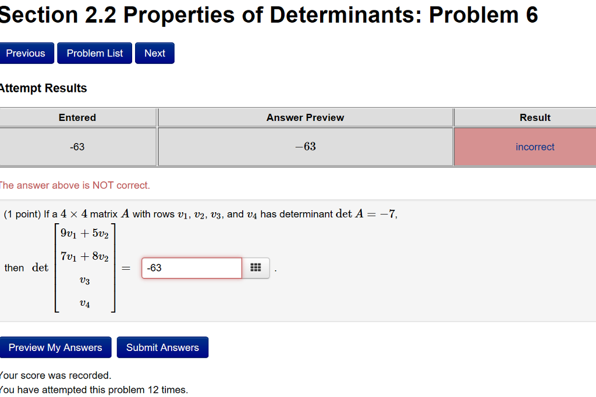Click the Answer Preview column header

click(305, 117)
